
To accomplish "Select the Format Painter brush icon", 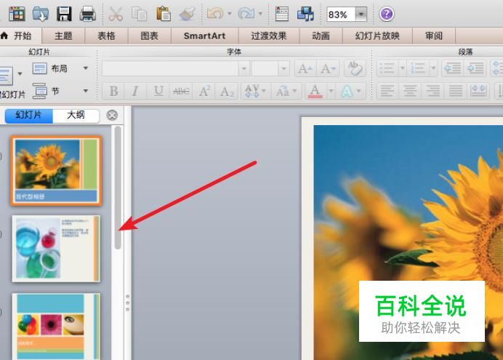I will pyautogui.click(x=187, y=14).
